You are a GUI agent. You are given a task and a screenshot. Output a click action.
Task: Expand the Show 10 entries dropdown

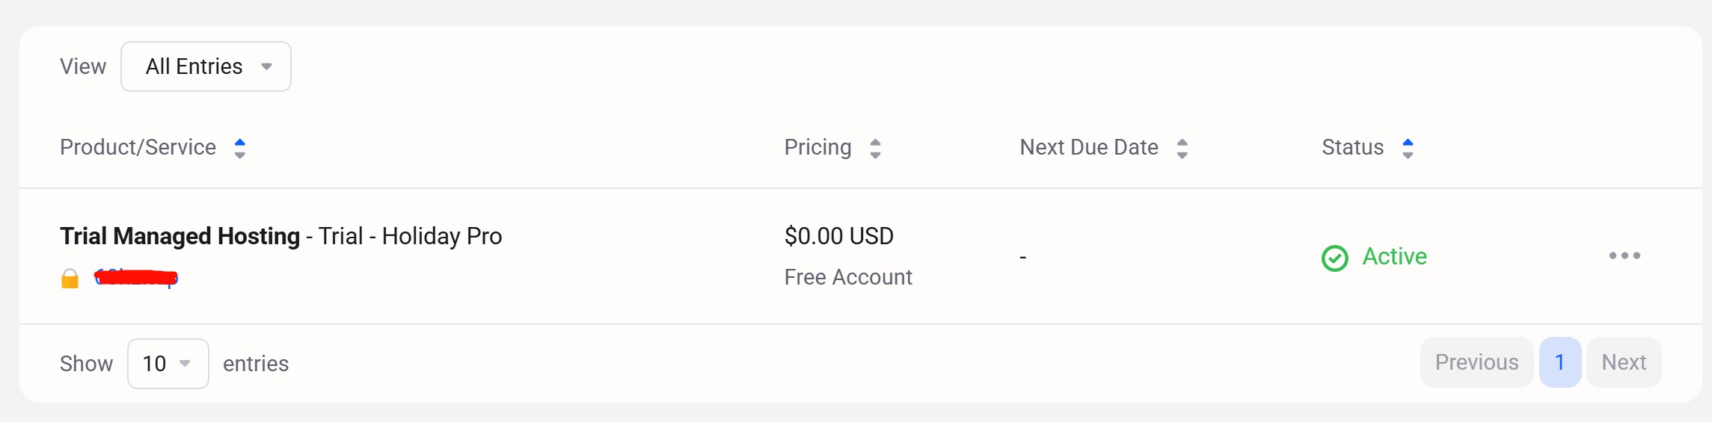(x=168, y=364)
